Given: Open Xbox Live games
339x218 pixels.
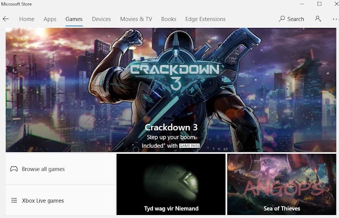Looking at the screenshot, I should click(x=60, y=201).
